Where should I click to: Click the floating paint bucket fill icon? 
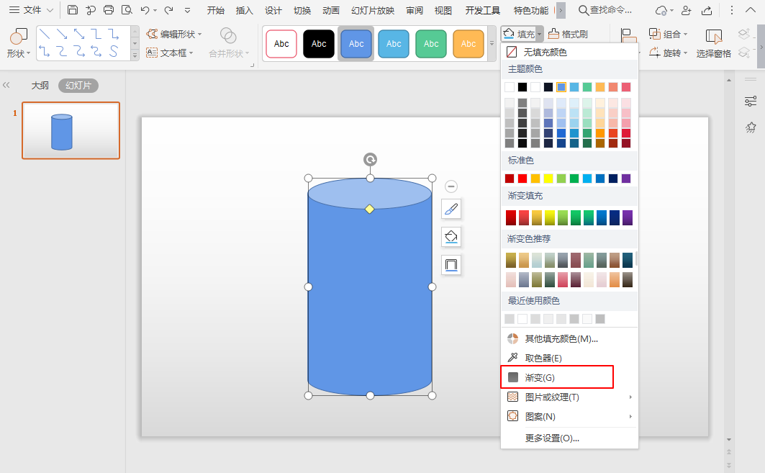[x=451, y=237]
